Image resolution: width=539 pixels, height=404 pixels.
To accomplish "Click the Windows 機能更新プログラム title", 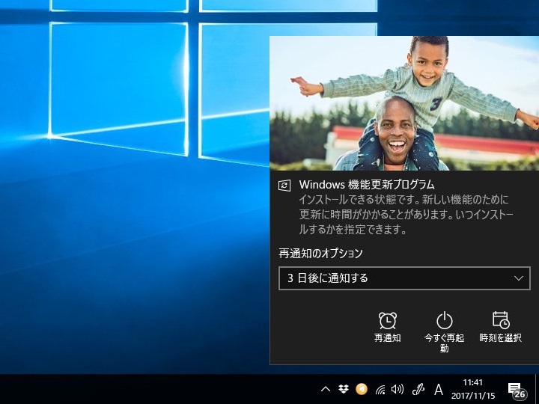I will coord(367,185).
